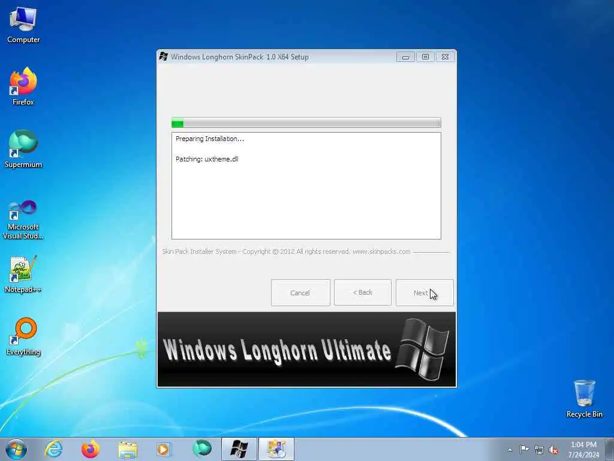Image resolution: width=614 pixels, height=461 pixels.
Task: Select the Firefox desktop shortcut
Action: click(23, 86)
